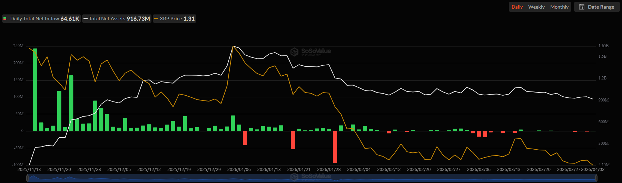The image size is (622, 183).
Task: Click the largest red outflow bar near 2026/01/28
Action: [x=335, y=147]
